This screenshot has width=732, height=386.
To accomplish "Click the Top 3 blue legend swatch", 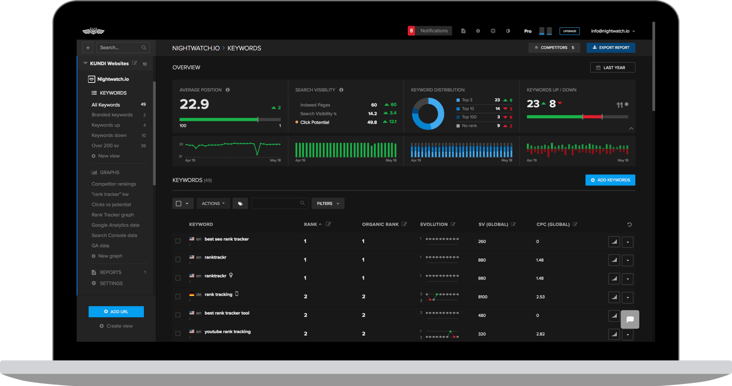I will (458, 100).
